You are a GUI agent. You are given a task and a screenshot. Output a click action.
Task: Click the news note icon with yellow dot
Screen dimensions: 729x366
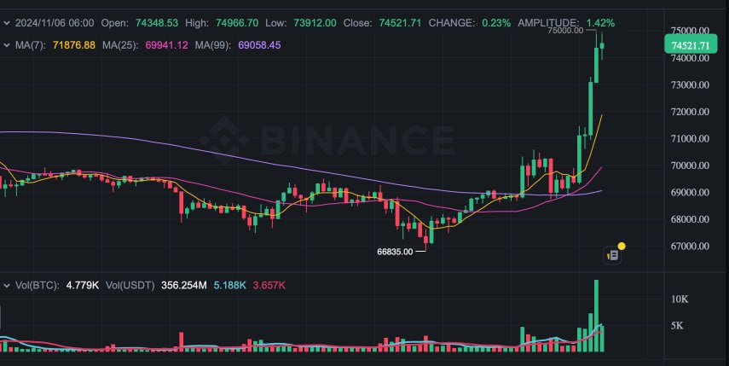coord(612,253)
